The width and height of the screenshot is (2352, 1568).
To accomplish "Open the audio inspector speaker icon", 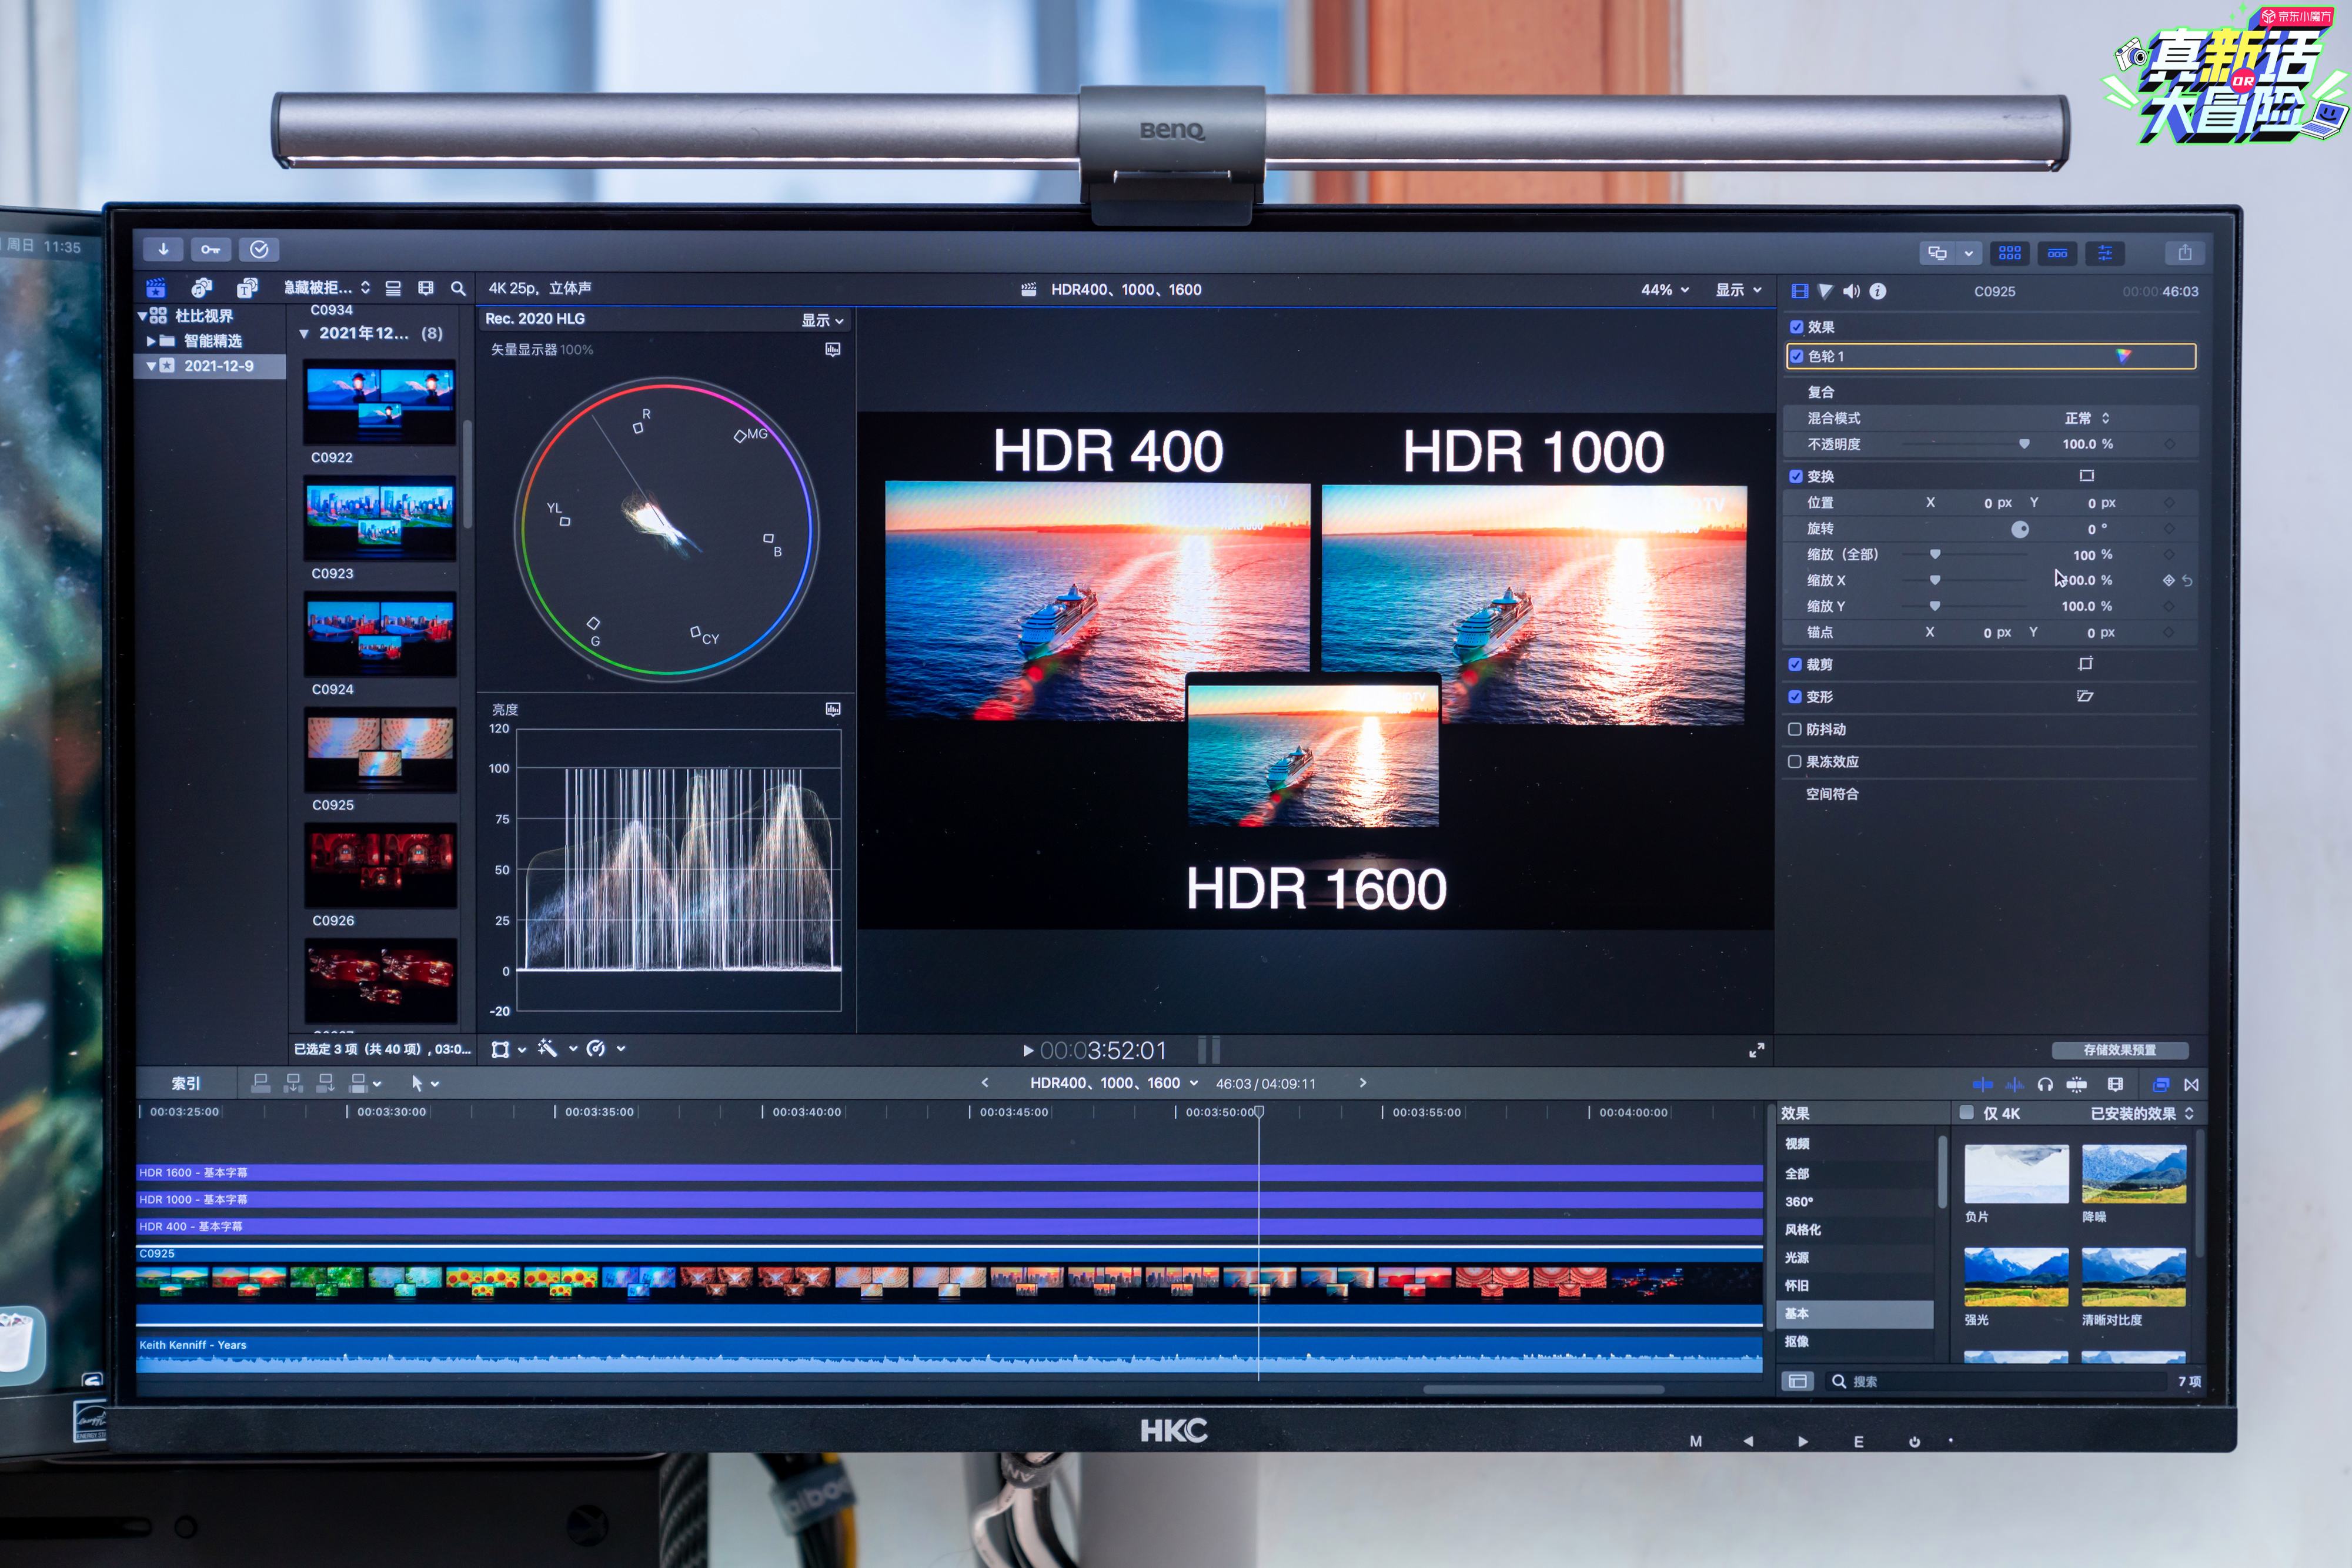I will click(x=1852, y=291).
